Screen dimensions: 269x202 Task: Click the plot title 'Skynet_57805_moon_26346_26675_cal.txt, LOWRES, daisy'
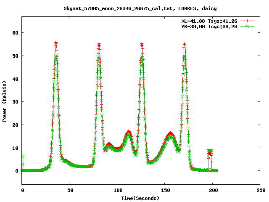click(x=140, y=8)
